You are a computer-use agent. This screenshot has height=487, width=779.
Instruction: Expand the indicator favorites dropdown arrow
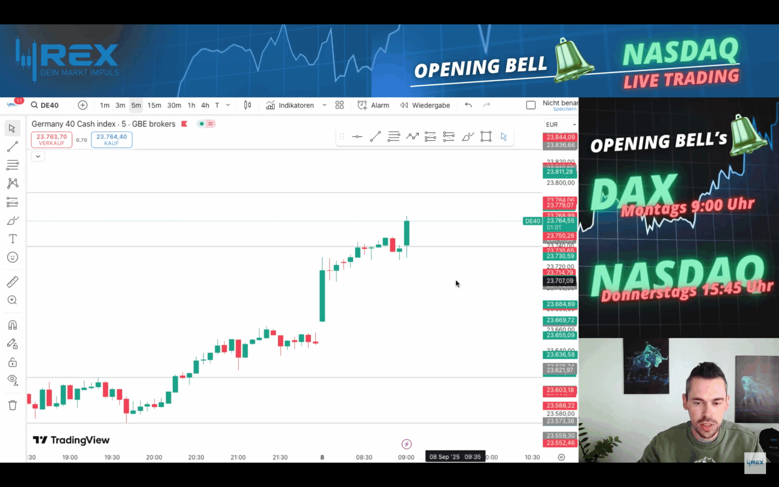(324, 105)
